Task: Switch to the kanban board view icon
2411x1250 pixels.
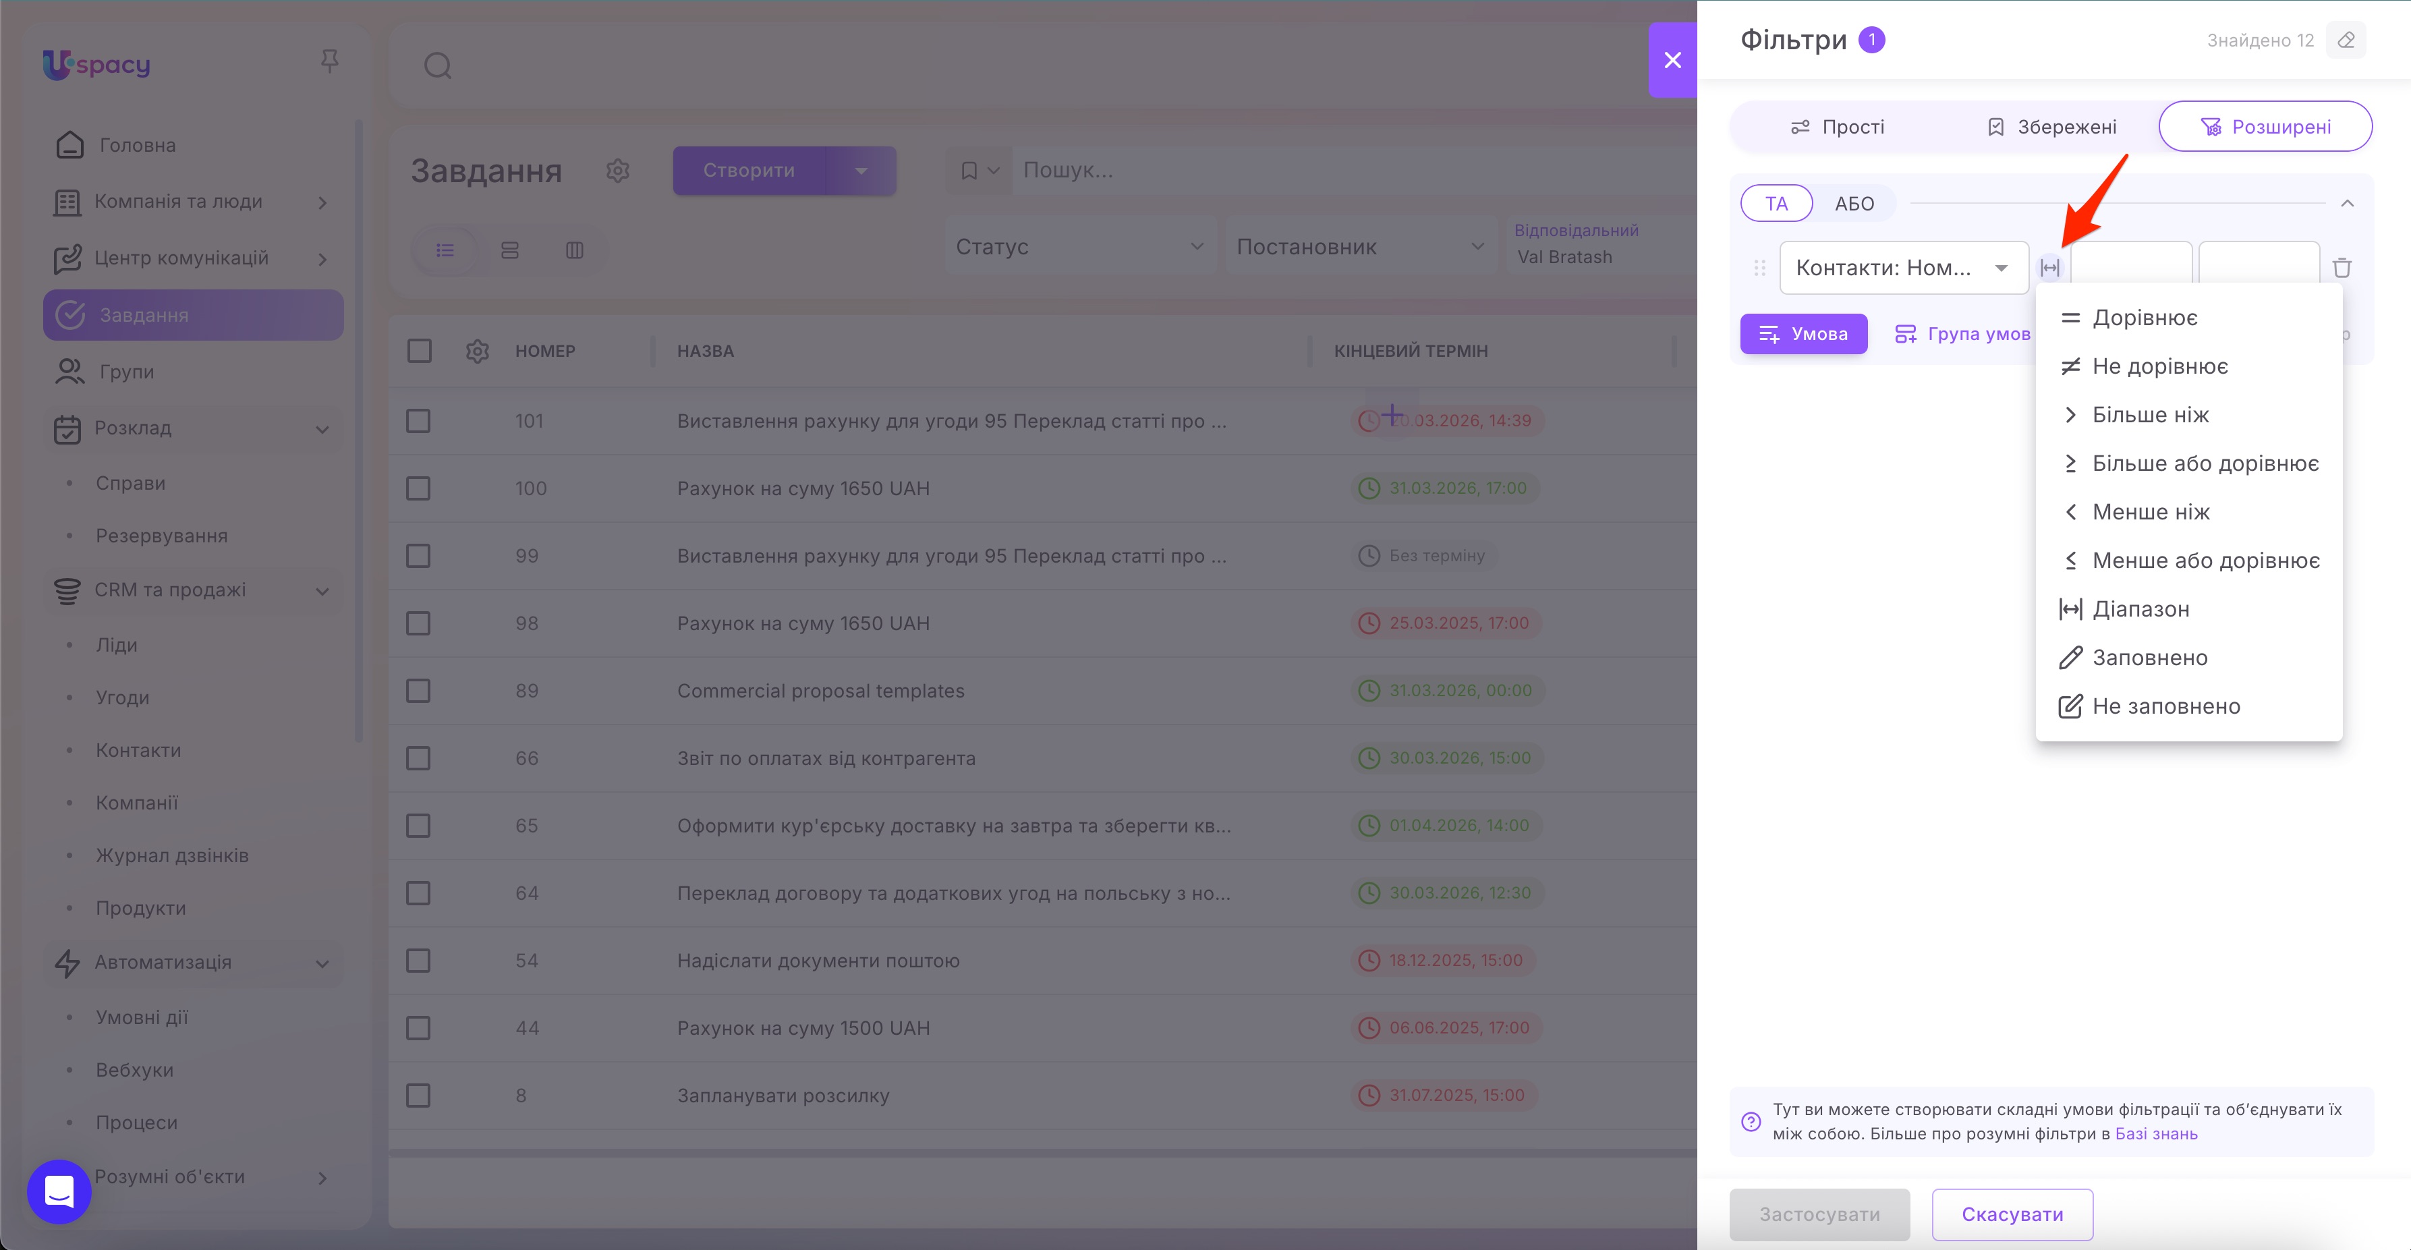Action: (x=575, y=250)
